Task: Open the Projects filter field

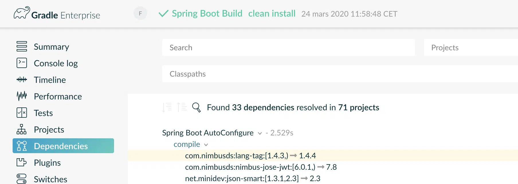Action: tap(471, 47)
